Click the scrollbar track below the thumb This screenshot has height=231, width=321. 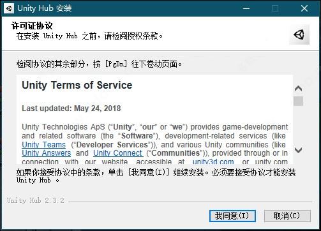[299, 126]
